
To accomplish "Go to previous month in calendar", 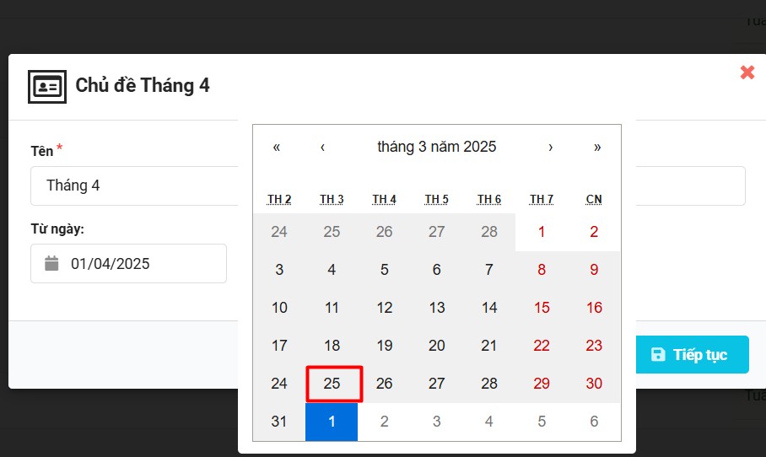I will point(322,147).
